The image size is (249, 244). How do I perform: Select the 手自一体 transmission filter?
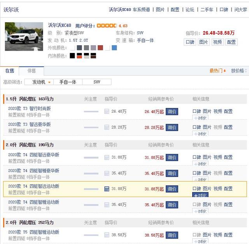[x=68, y=82]
